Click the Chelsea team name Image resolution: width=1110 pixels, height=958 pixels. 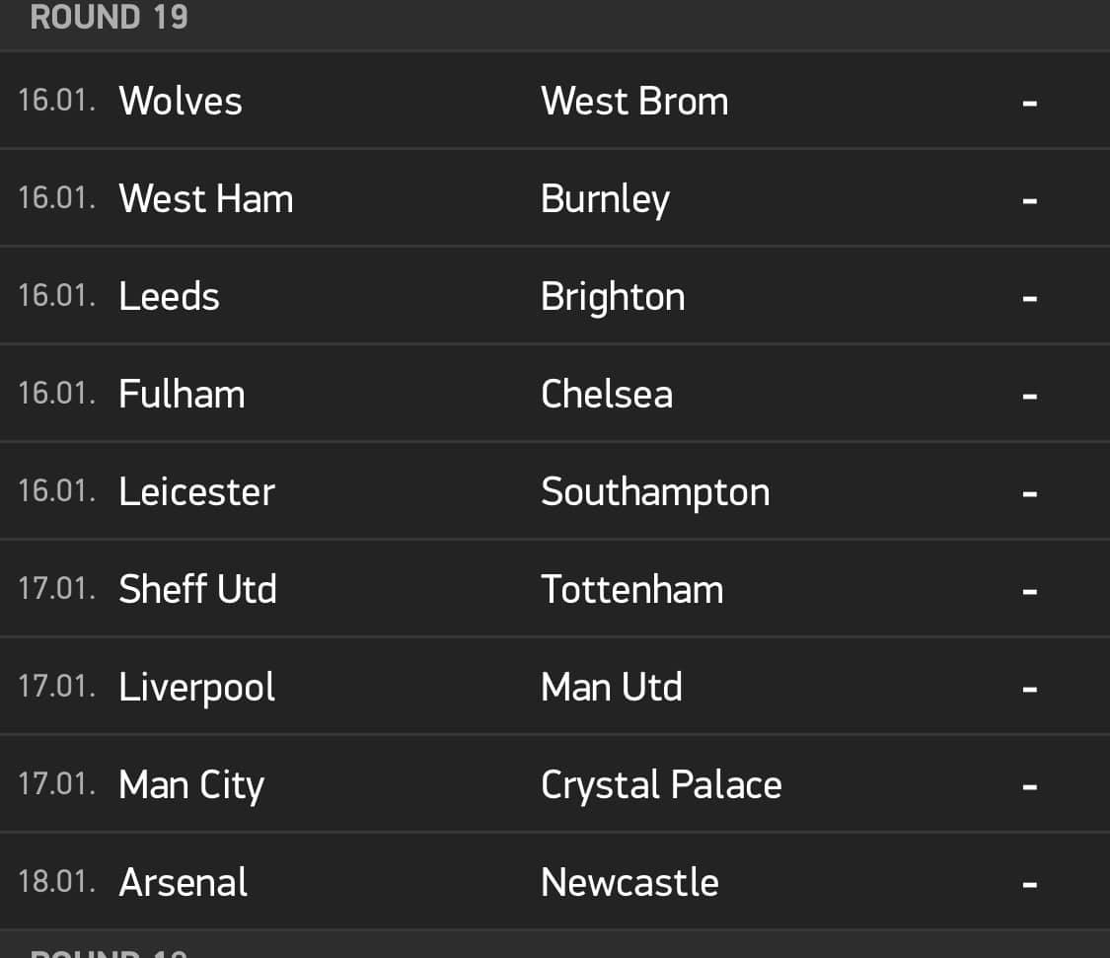point(607,394)
